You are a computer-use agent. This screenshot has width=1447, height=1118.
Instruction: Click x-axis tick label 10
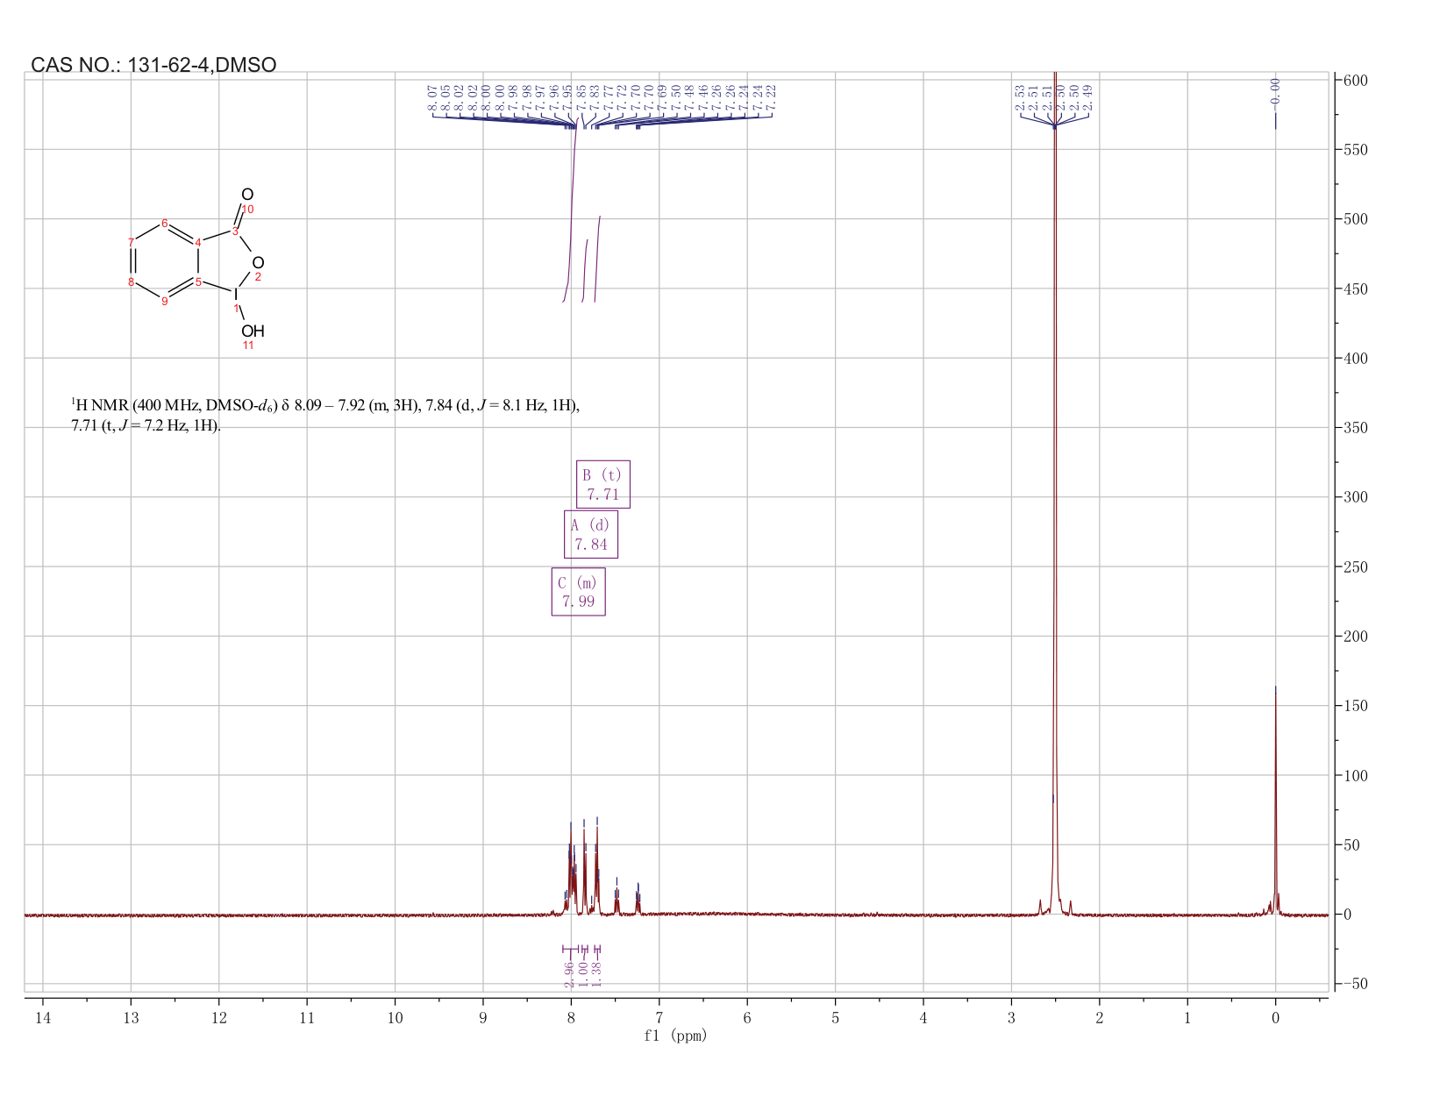pyautogui.click(x=395, y=1018)
